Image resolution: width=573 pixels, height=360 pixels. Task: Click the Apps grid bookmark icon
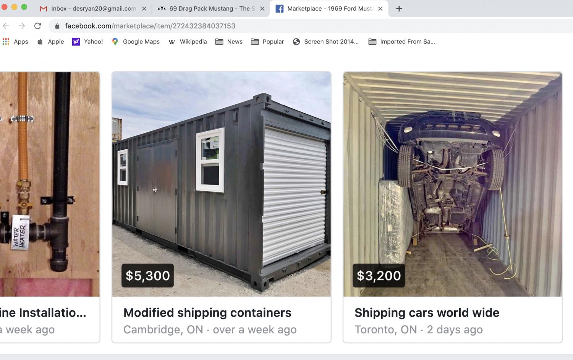tap(6, 42)
